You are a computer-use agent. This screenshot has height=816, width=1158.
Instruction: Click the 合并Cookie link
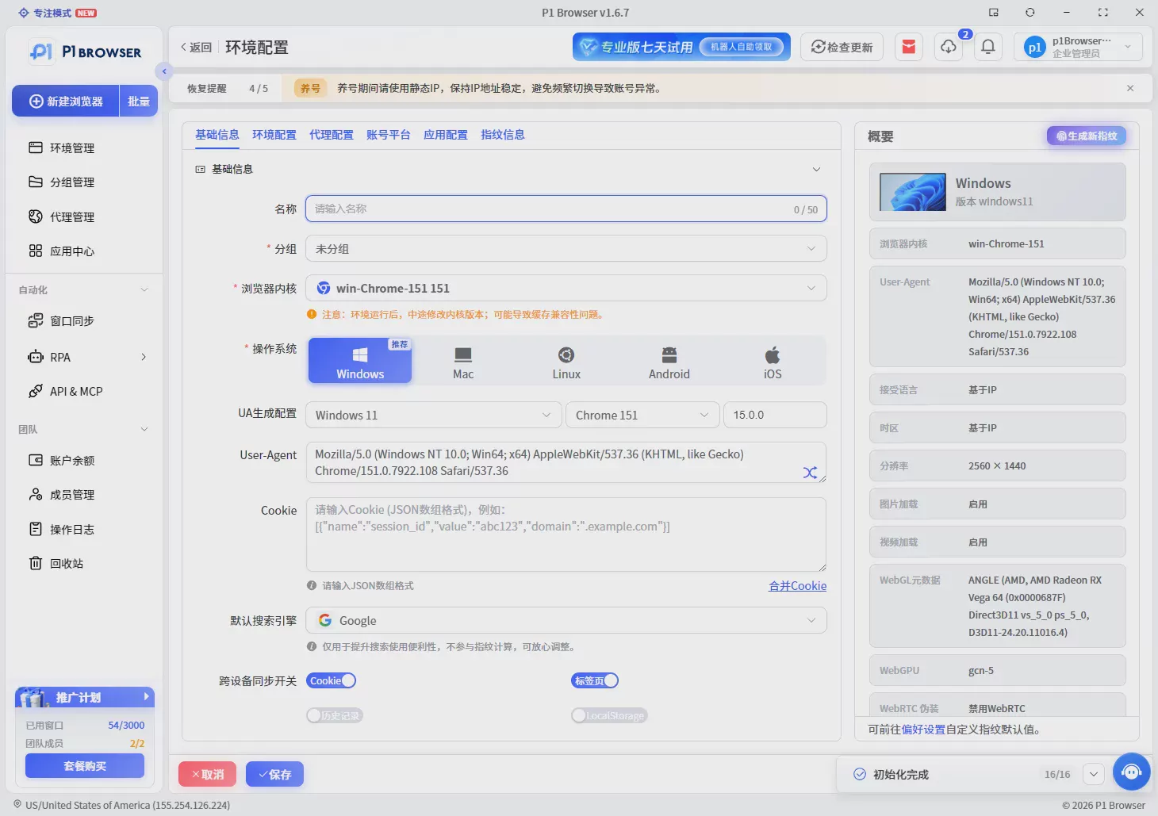point(797,585)
